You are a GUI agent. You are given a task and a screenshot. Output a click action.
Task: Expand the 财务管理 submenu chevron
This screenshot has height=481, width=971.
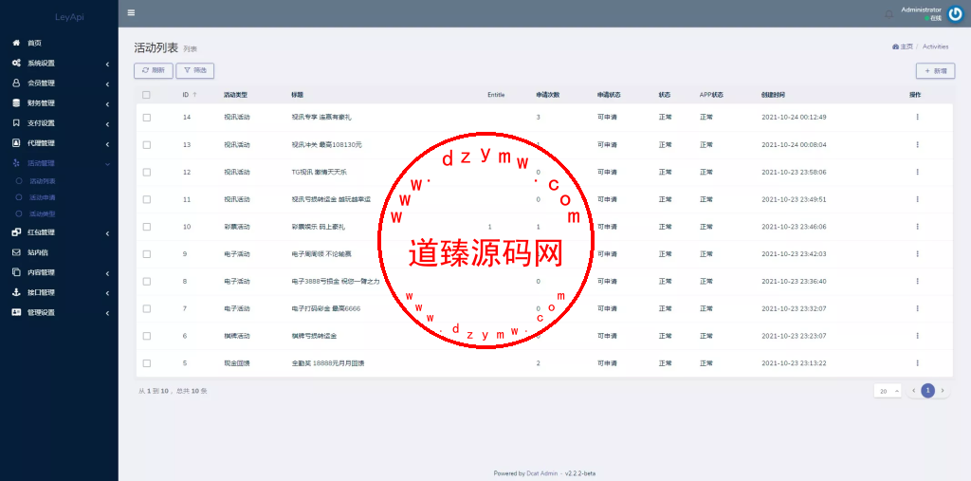[x=107, y=103]
